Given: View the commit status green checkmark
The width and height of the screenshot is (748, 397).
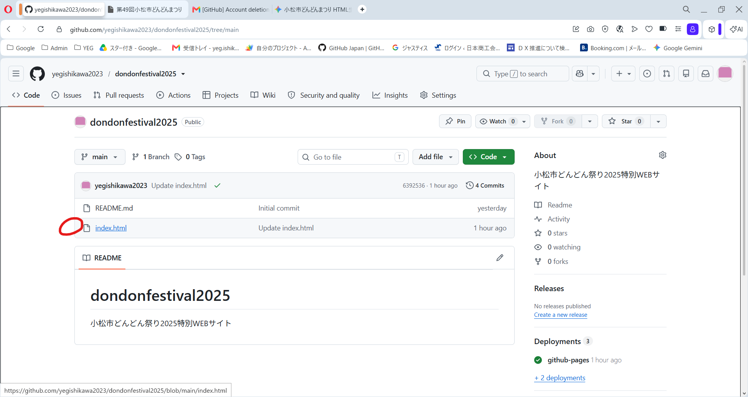Looking at the screenshot, I should (217, 186).
